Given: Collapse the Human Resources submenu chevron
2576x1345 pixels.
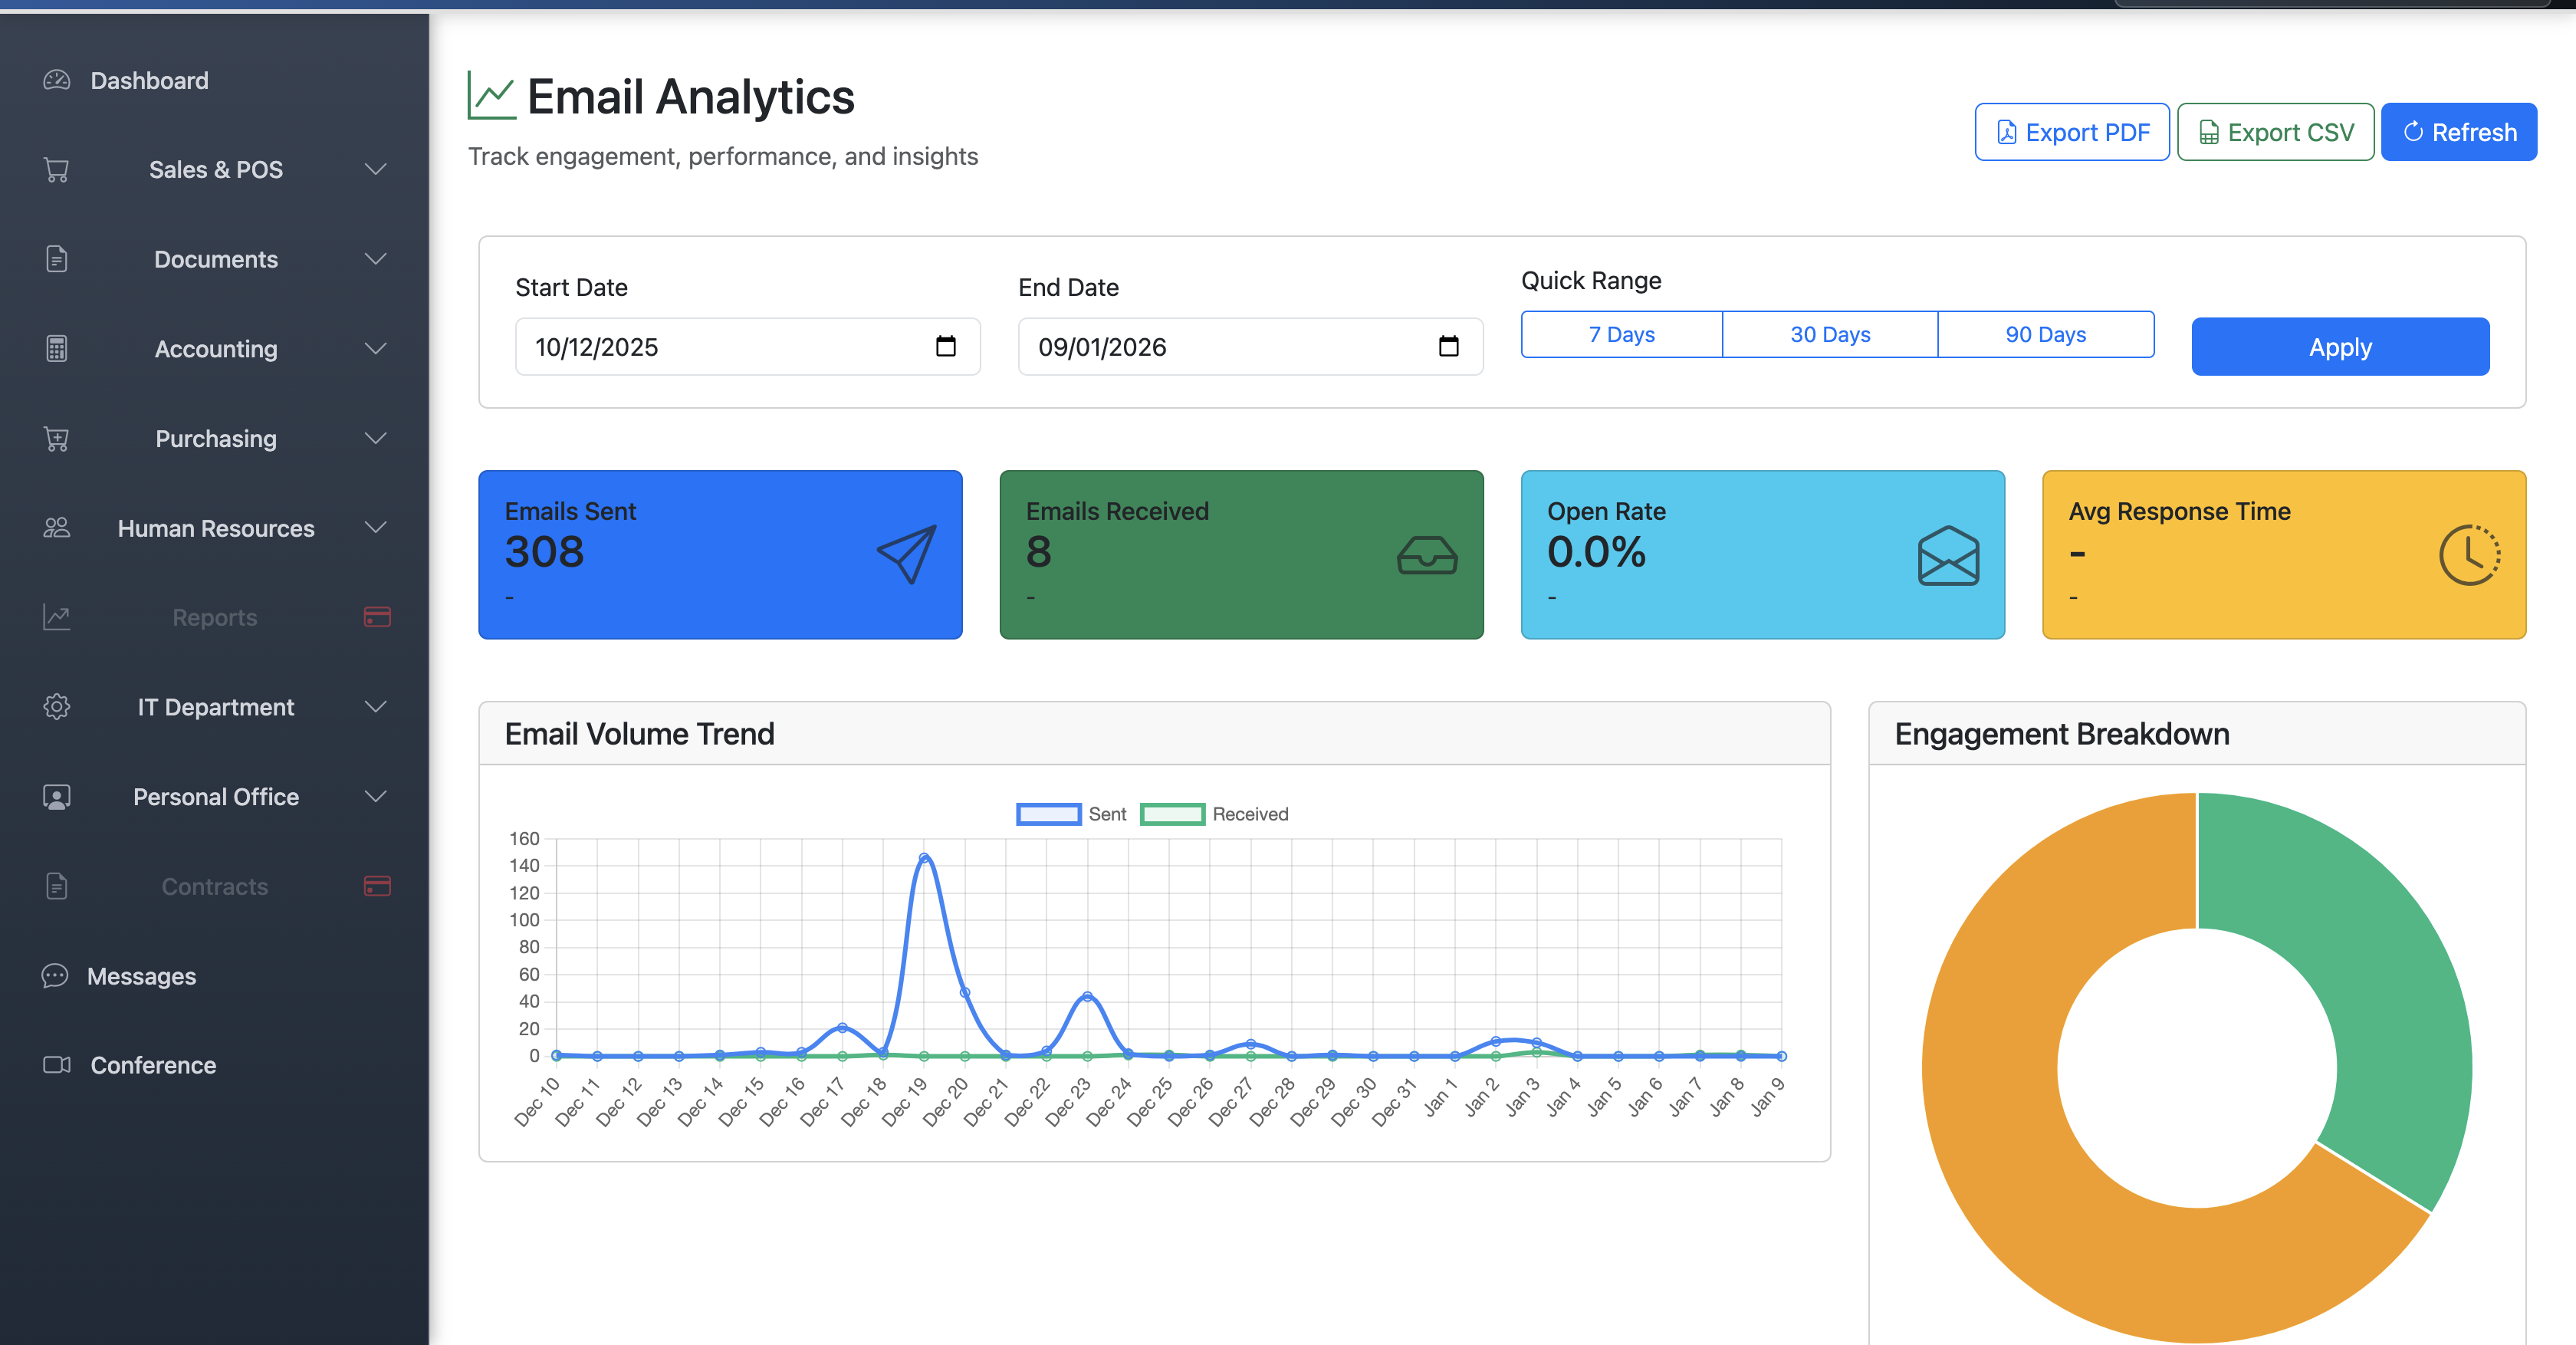Looking at the screenshot, I should 376,528.
